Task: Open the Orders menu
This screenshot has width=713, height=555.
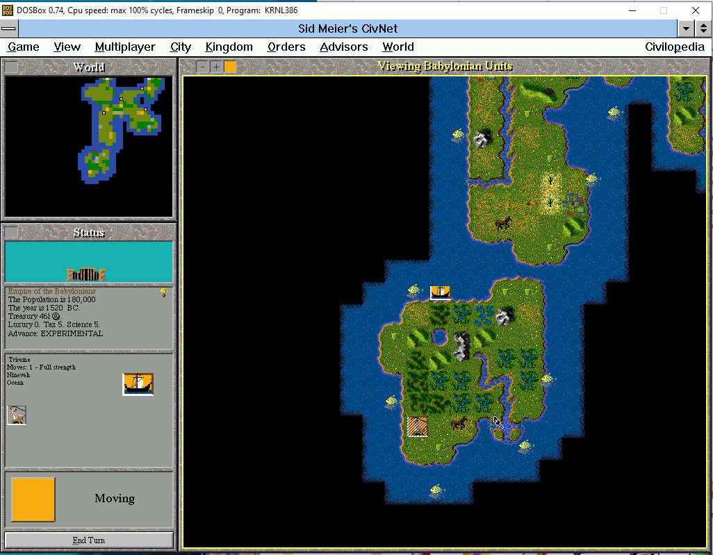Action: coord(286,47)
